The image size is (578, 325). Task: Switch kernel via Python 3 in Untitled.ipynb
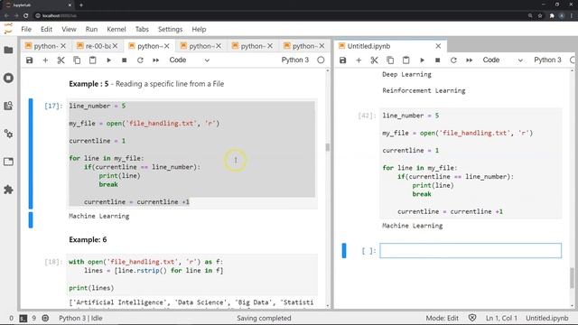[547, 60]
